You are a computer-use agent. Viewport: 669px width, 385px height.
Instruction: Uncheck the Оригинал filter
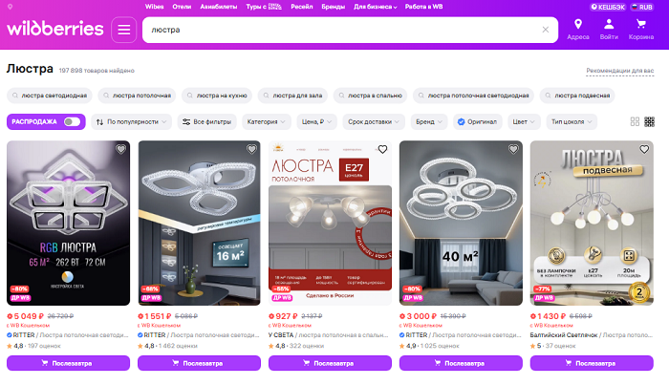[461, 121]
